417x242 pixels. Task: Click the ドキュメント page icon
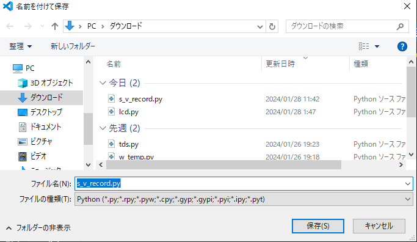[23, 127]
